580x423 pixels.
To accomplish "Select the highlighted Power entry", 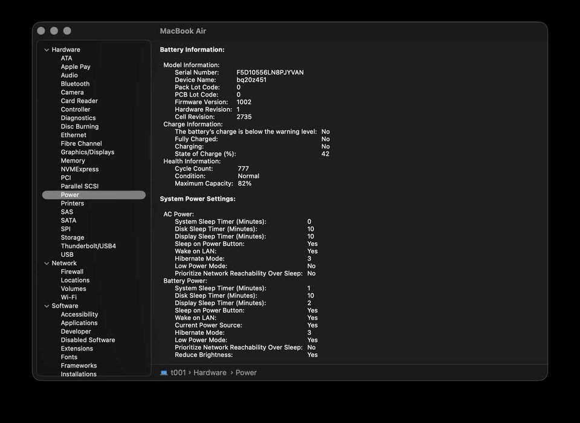I will pyautogui.click(x=94, y=195).
